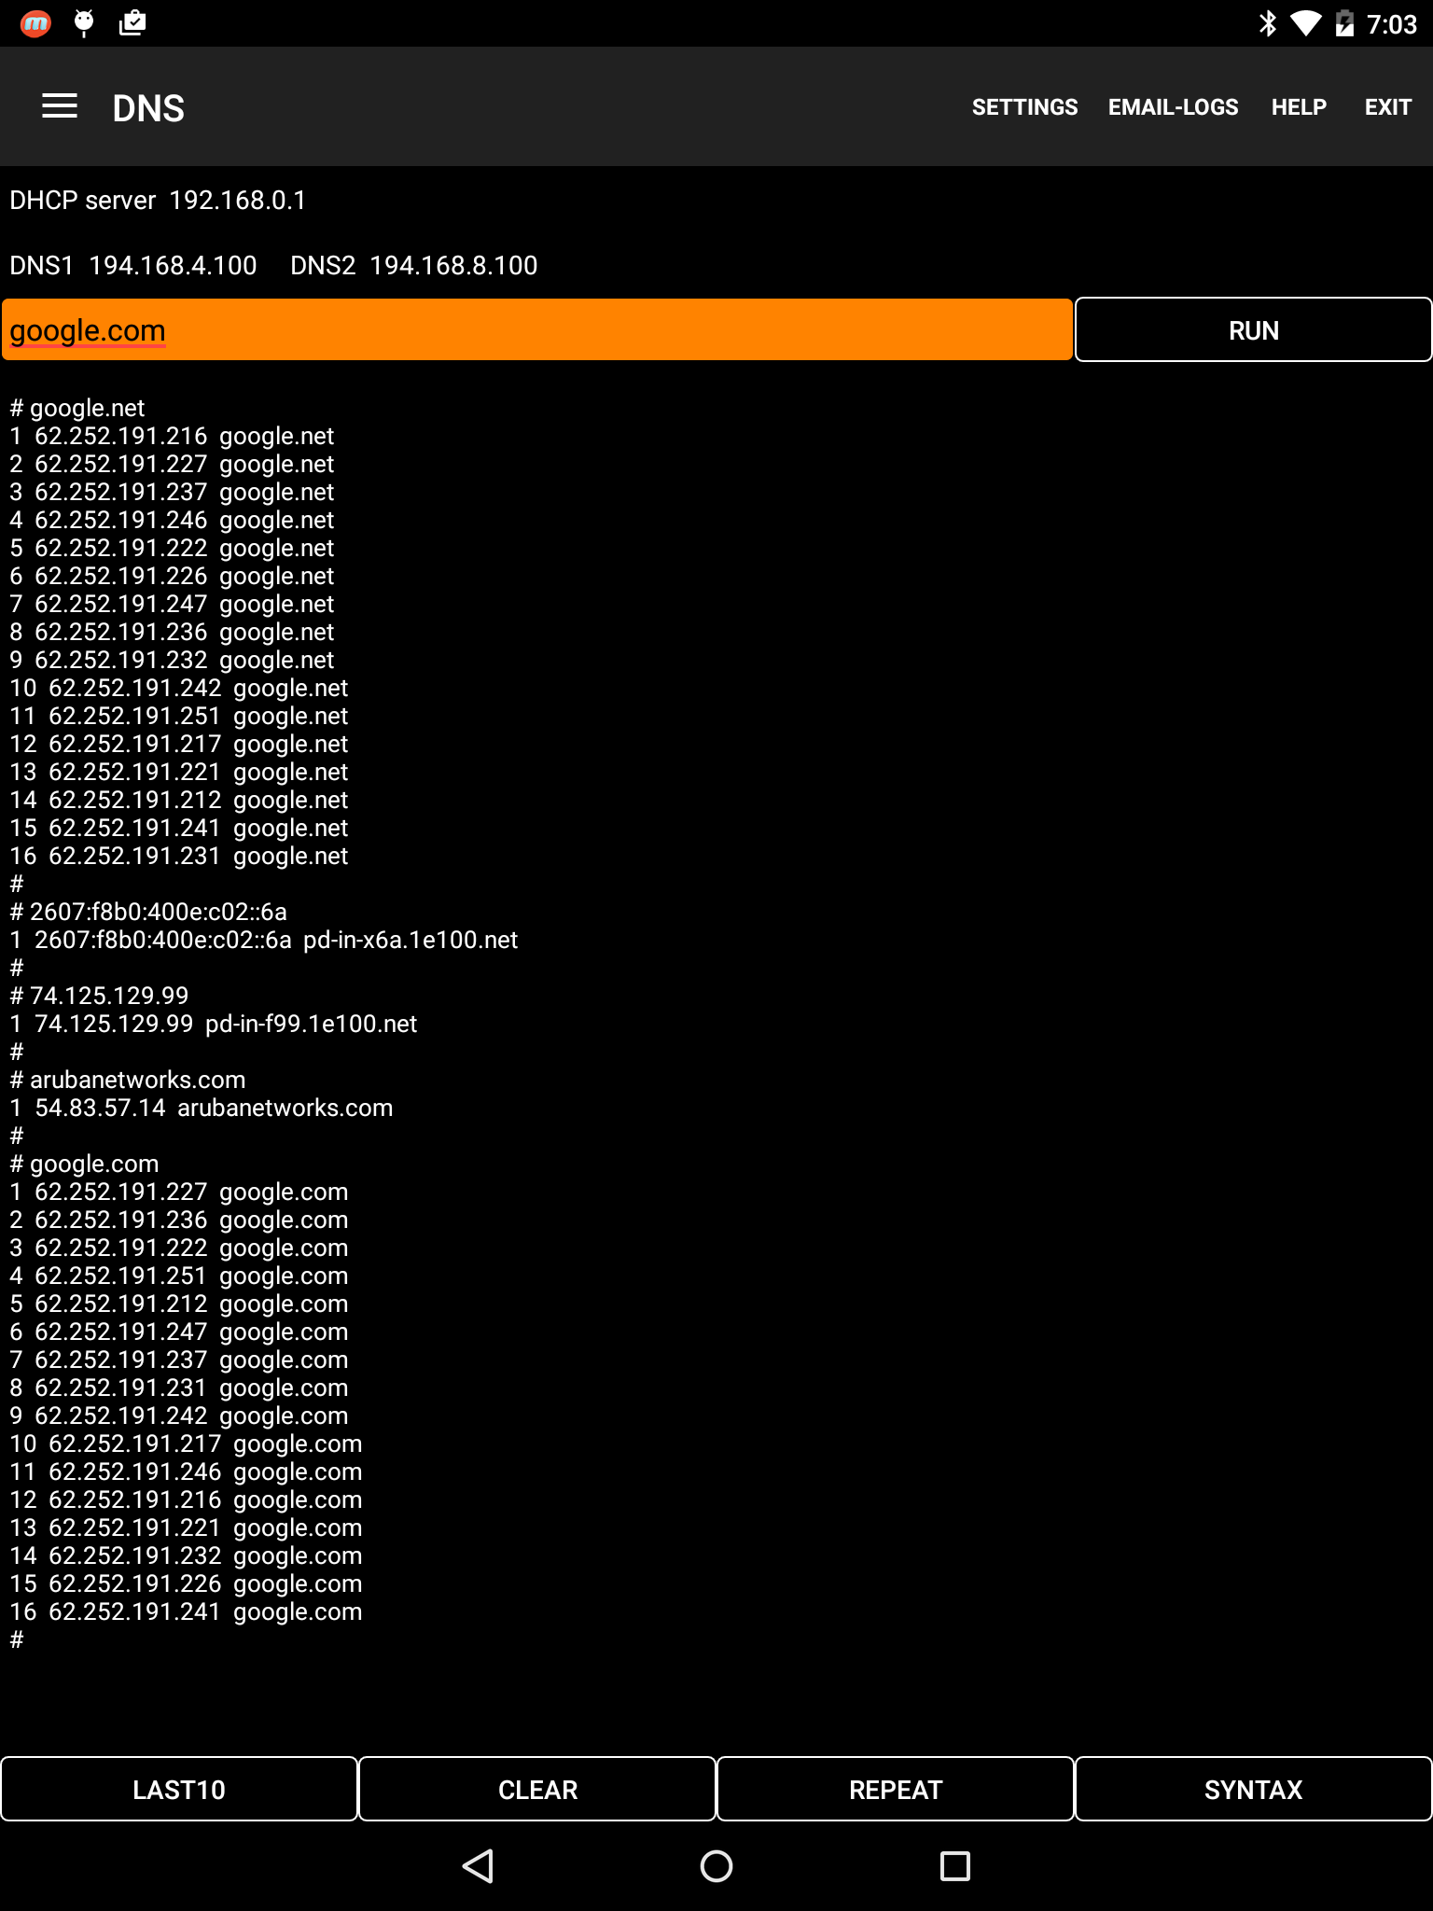The width and height of the screenshot is (1433, 1911).
Task: Select the DNS1 194.168.4.100 entry
Action: click(133, 266)
